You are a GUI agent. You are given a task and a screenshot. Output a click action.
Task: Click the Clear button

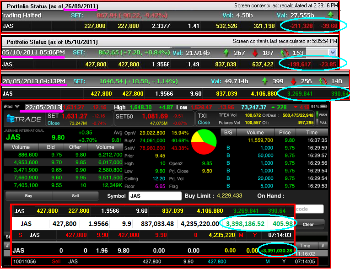[x=308, y=224]
